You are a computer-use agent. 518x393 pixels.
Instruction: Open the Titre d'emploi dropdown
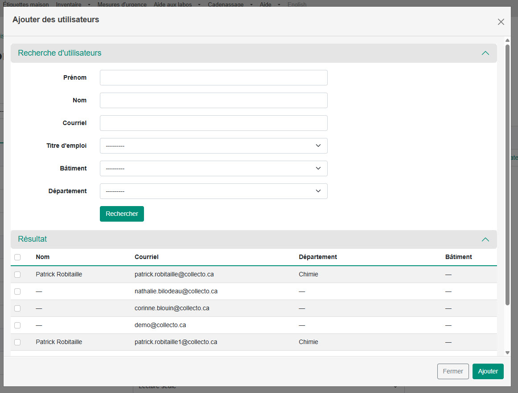tap(214, 146)
